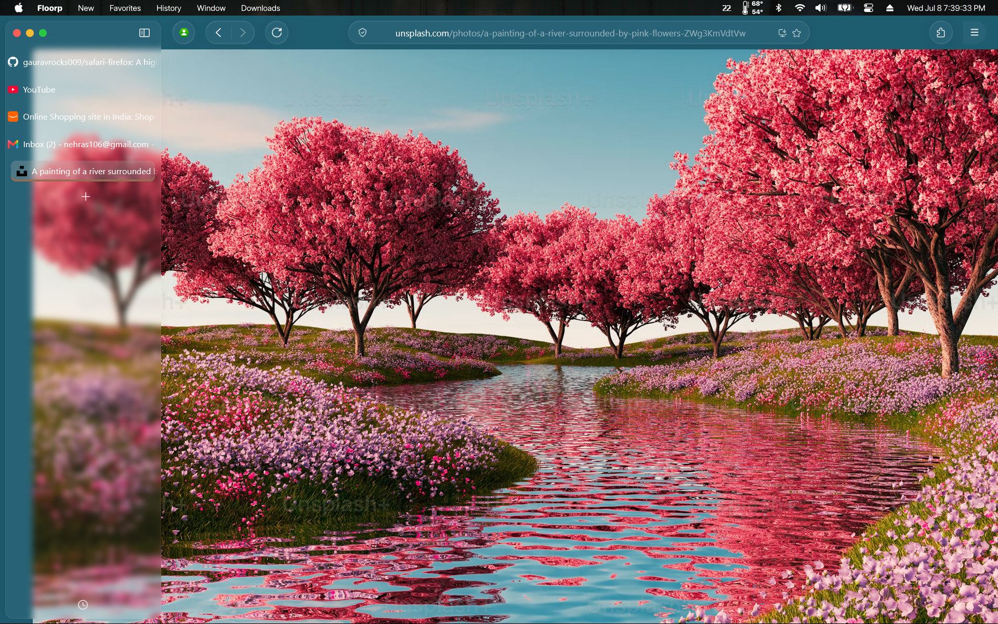This screenshot has width=998, height=624.
Task: Open the Window menu
Action: [211, 8]
